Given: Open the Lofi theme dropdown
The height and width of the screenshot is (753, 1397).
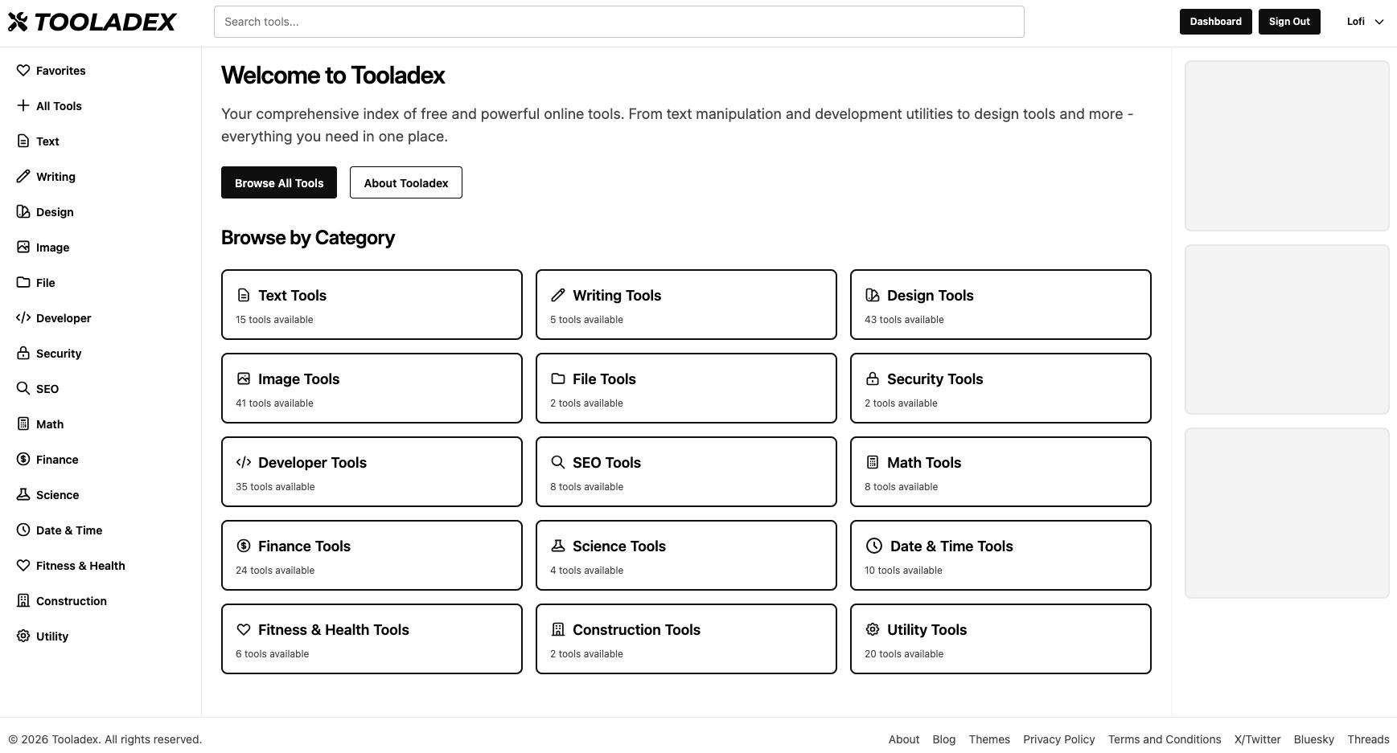Looking at the screenshot, I should point(1365,22).
